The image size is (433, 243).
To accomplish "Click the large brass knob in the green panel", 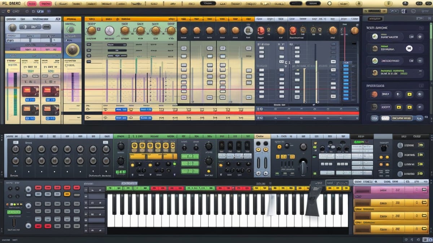I will pos(73,50).
